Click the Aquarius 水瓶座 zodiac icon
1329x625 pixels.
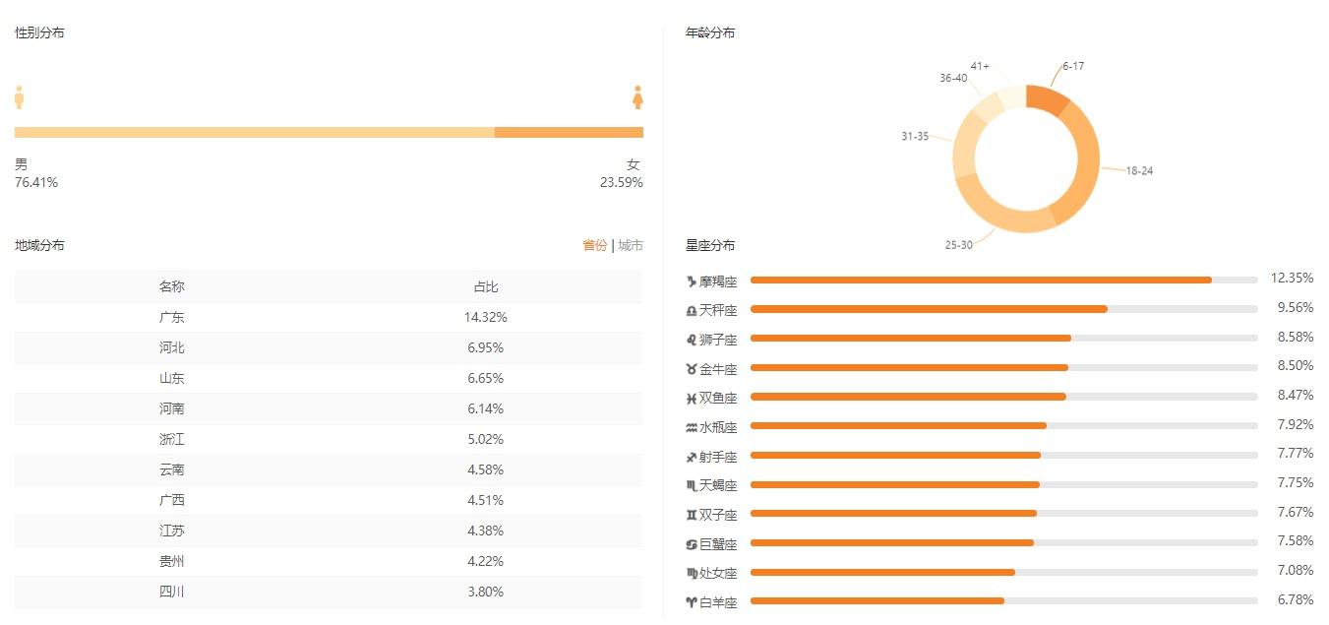[692, 427]
